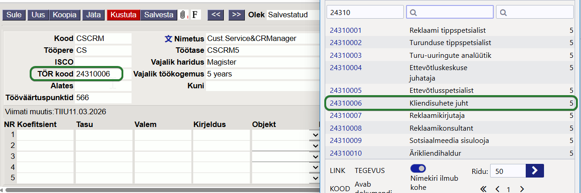Click the Salvesta button
This screenshot has width=581, height=193.
158,15
